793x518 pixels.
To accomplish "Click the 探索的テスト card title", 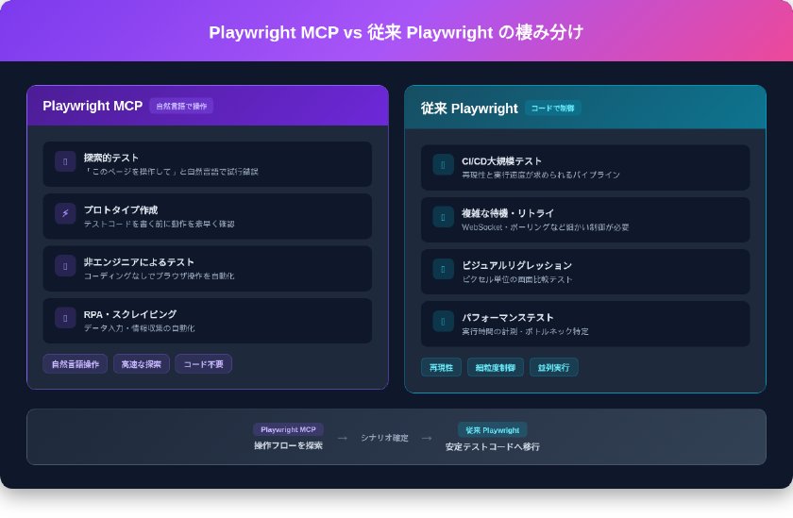I will (x=111, y=158).
